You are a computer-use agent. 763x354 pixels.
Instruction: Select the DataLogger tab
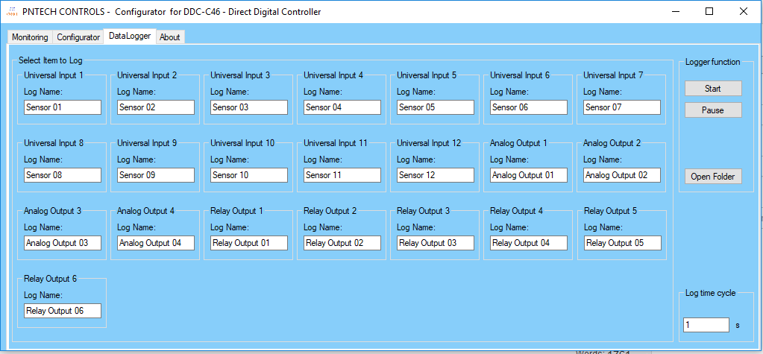coord(130,36)
